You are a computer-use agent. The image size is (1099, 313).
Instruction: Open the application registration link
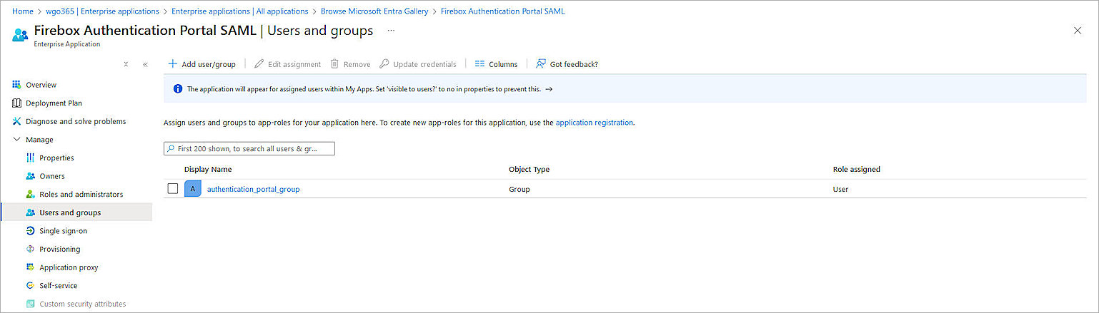(x=595, y=123)
